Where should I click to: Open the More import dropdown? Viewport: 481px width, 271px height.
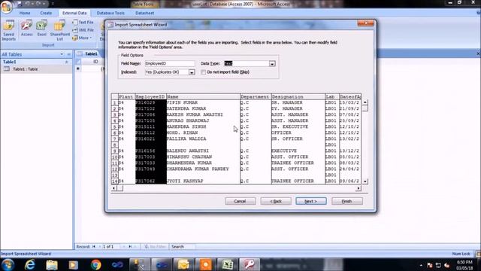click(x=82, y=38)
